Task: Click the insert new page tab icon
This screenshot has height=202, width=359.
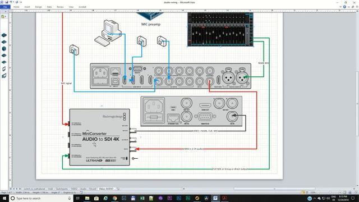Action: pos(118,189)
